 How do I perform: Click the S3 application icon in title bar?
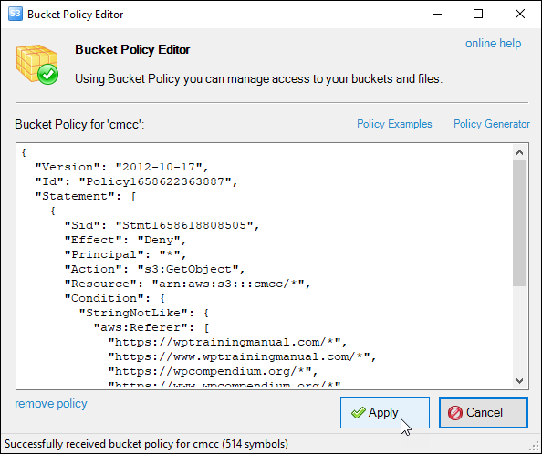point(16,14)
